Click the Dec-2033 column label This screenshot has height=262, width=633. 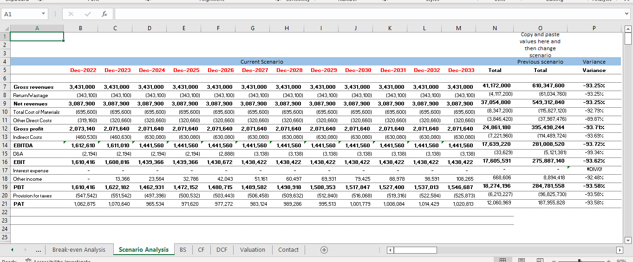(x=461, y=70)
